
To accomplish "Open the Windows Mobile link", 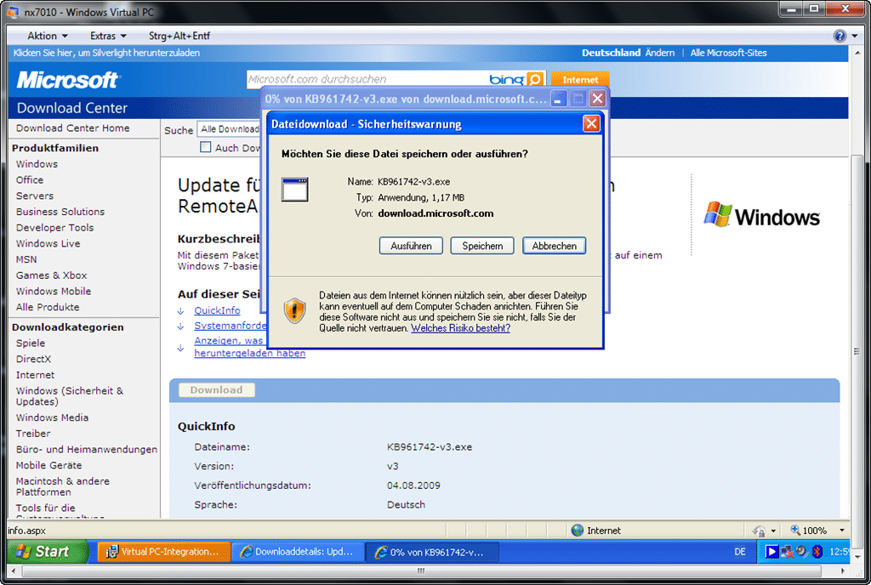I will click(x=54, y=292).
